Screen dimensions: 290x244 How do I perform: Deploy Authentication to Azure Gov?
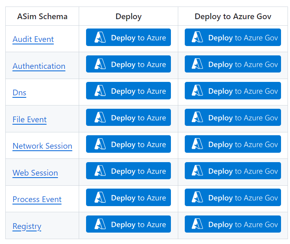233,64
